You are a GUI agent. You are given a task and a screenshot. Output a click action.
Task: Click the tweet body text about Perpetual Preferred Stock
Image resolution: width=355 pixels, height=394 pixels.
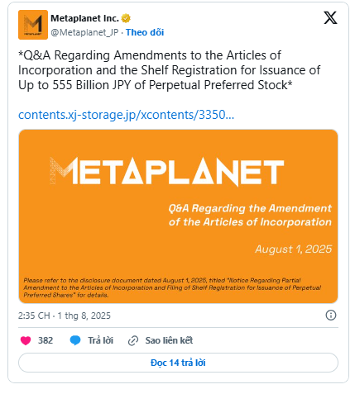(x=169, y=70)
